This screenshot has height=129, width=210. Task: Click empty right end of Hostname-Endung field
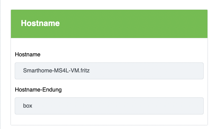(x=178, y=106)
